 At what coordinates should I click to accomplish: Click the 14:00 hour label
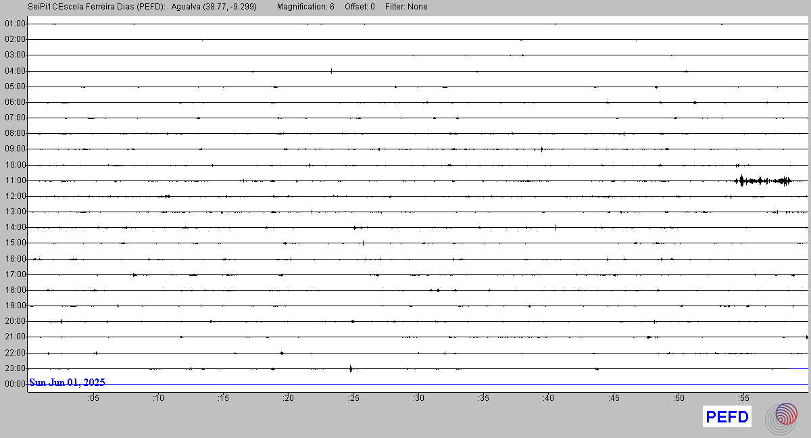click(x=15, y=227)
